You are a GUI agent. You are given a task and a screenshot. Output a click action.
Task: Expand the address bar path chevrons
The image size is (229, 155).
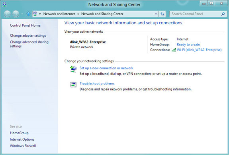pyautogui.click(x=40, y=14)
